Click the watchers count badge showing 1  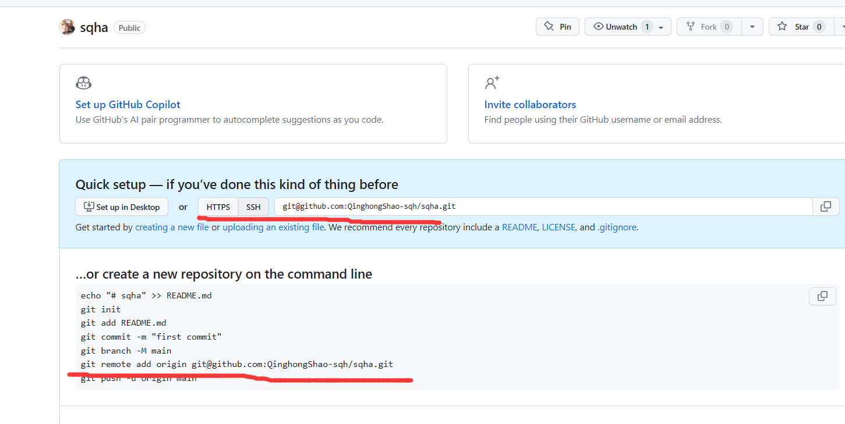pos(646,27)
